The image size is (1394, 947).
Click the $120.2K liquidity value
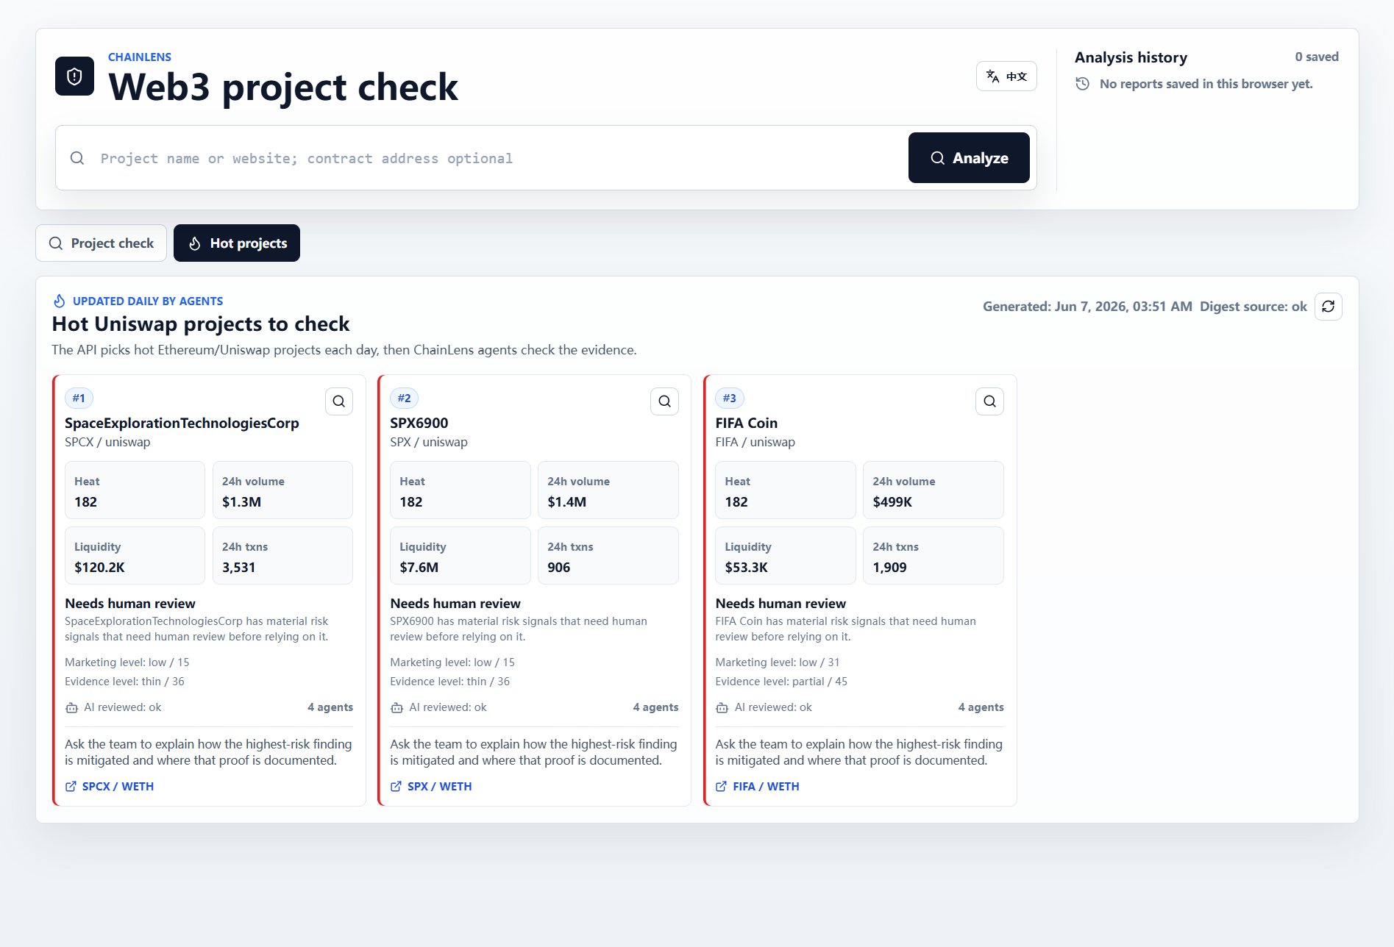point(99,568)
